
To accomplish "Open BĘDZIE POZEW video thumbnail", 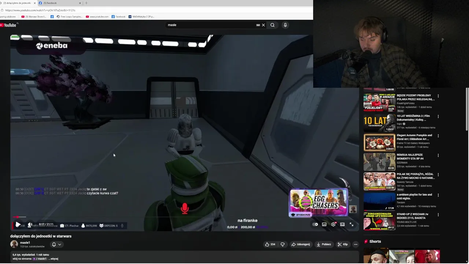I will 379,103.
